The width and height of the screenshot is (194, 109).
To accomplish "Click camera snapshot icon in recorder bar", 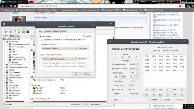I will point(171,2).
